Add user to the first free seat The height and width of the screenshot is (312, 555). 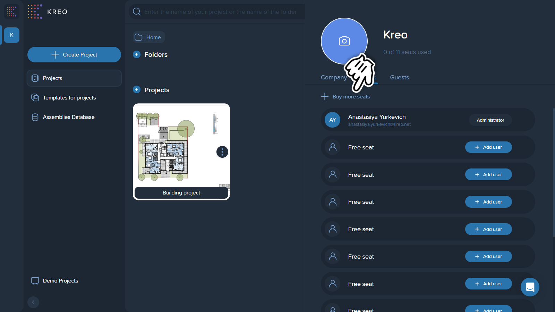pos(488,147)
